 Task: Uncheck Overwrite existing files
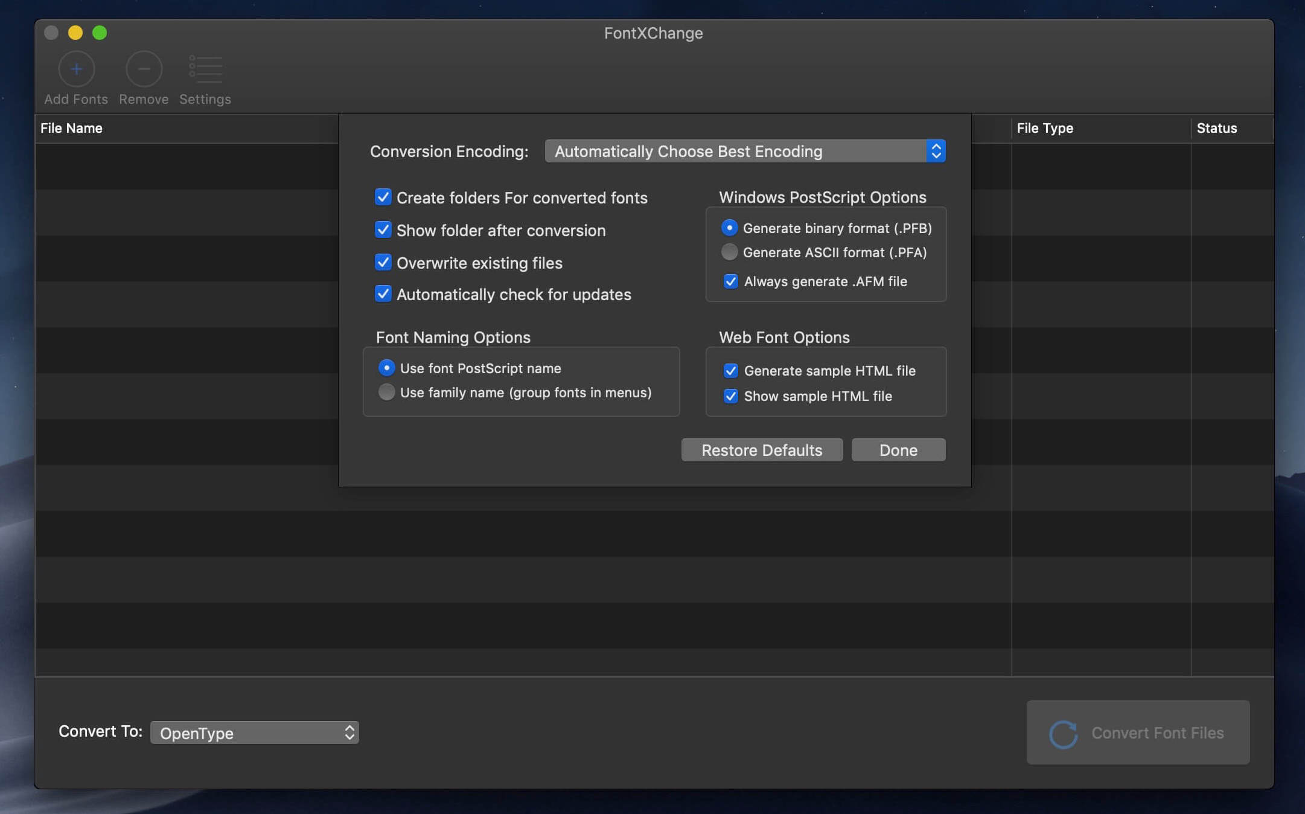383,263
